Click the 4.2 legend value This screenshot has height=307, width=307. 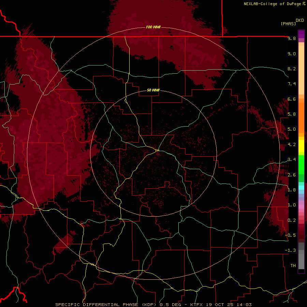coord(292,145)
